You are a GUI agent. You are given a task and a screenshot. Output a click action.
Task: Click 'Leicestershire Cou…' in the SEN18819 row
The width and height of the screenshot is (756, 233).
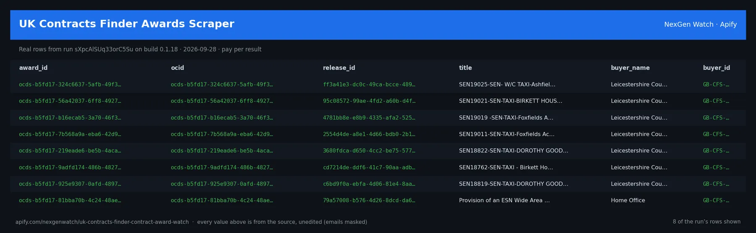coord(639,184)
